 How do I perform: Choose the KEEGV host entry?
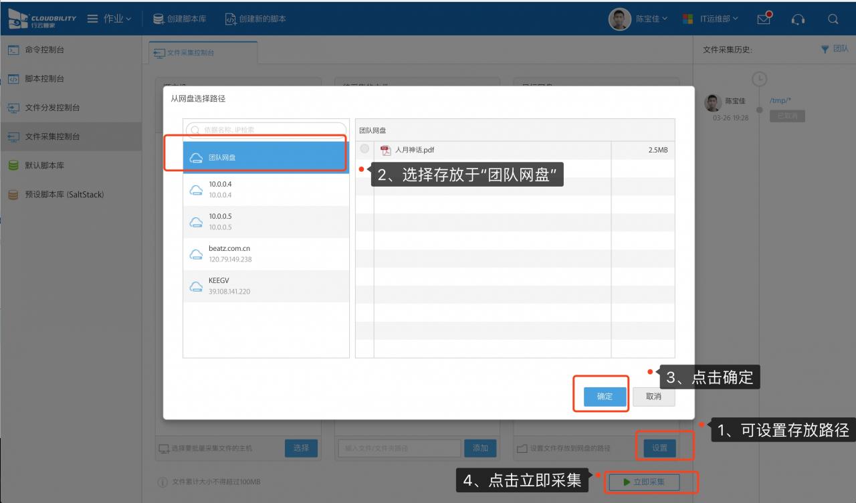266,286
